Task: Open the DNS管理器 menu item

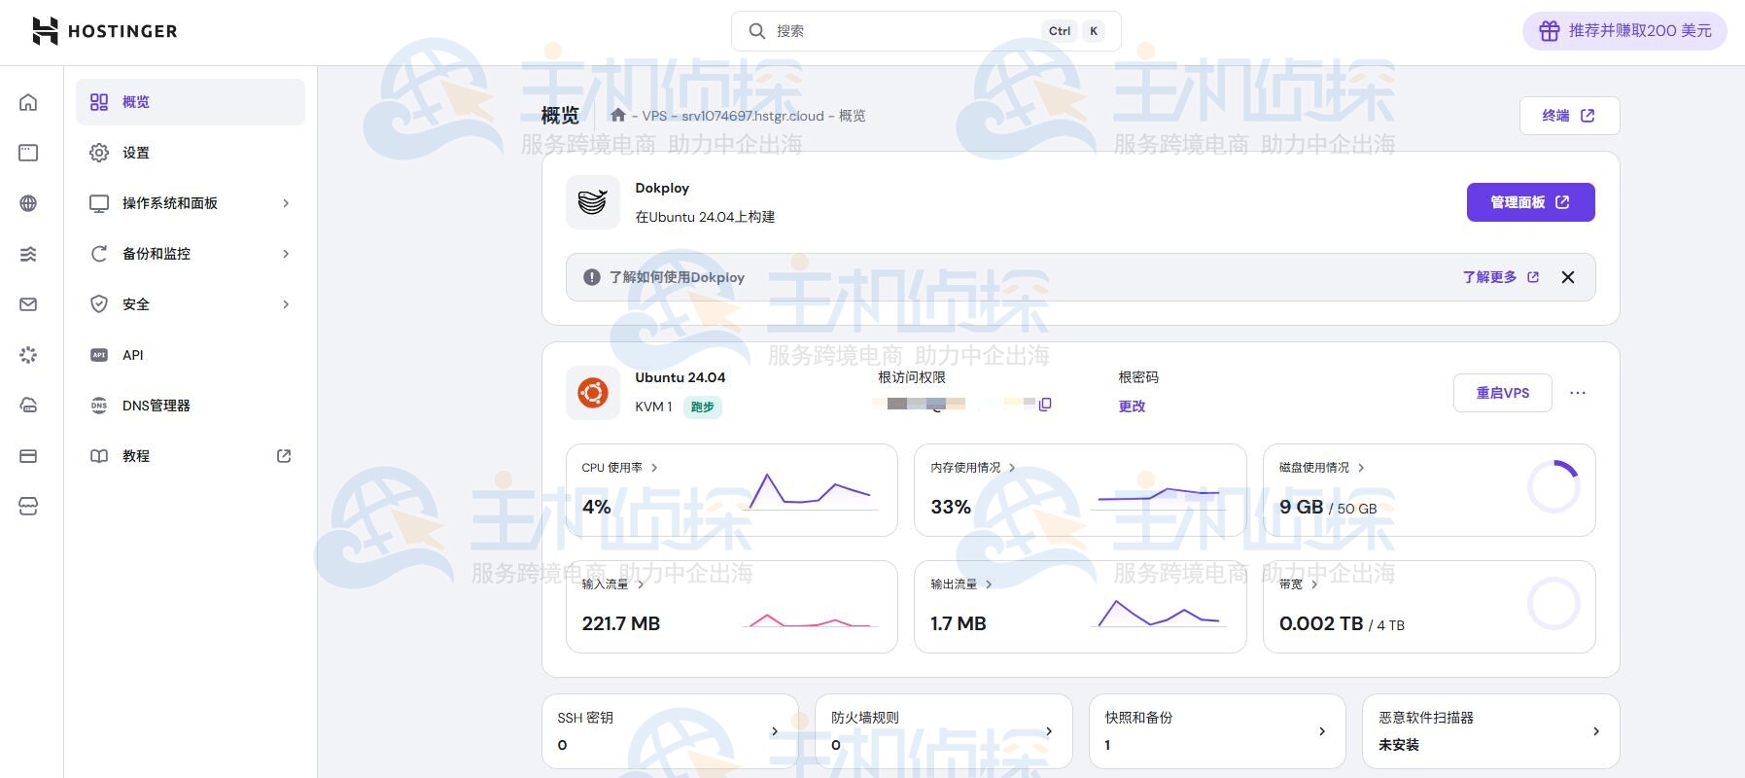Action: (191, 406)
